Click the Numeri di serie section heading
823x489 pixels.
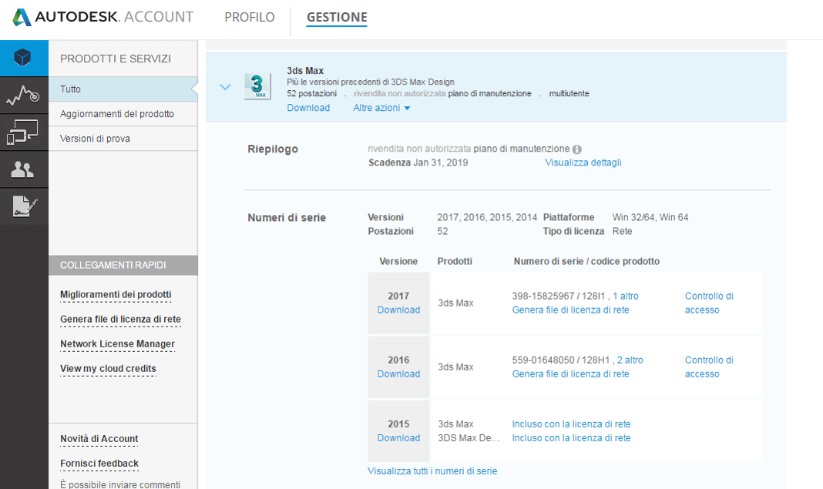coord(287,218)
